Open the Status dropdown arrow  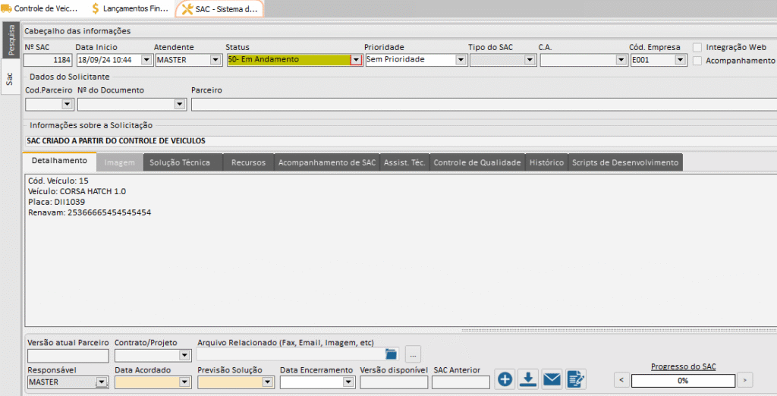(356, 60)
